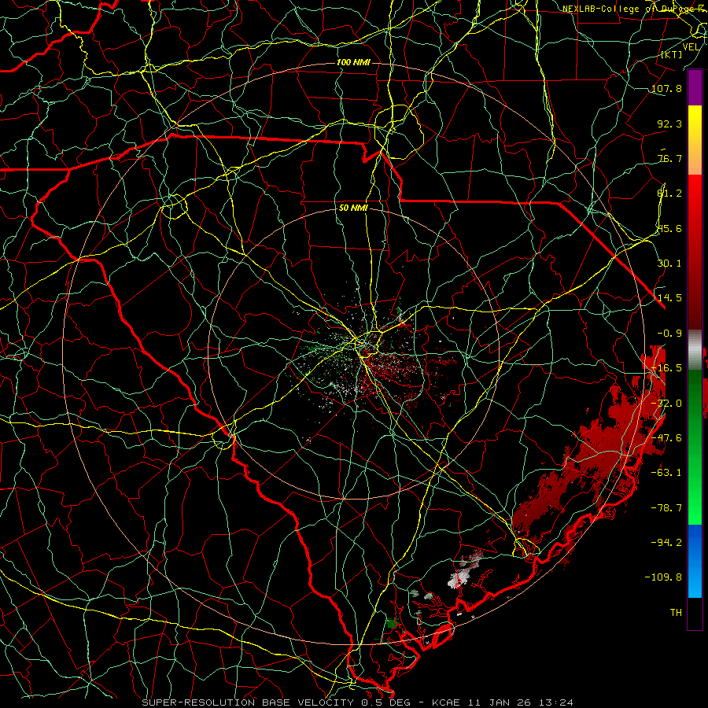
Task: Click the -0.9 value on velocity scale
Action: click(669, 334)
